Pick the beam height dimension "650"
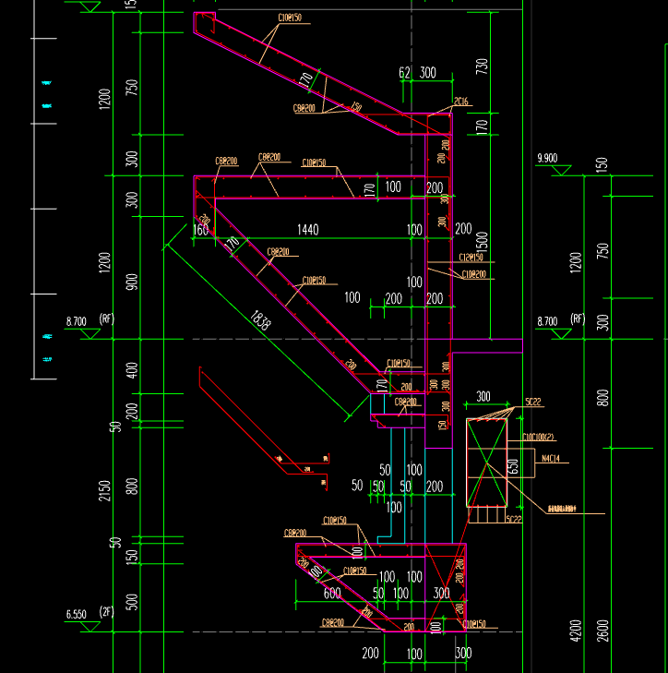The image size is (668, 673). 513,466
